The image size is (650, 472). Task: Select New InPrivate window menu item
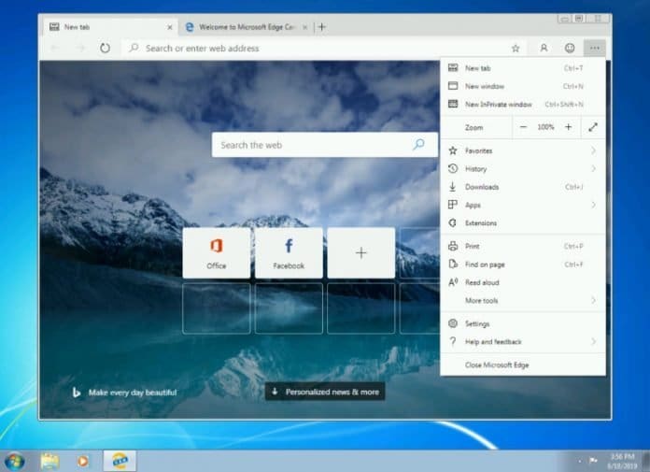(499, 104)
